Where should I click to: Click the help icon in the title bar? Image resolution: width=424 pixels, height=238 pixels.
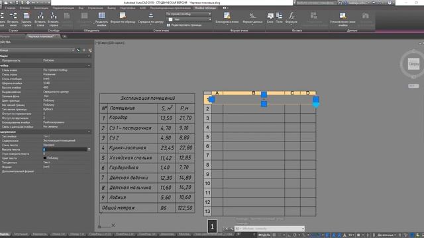point(390,3)
